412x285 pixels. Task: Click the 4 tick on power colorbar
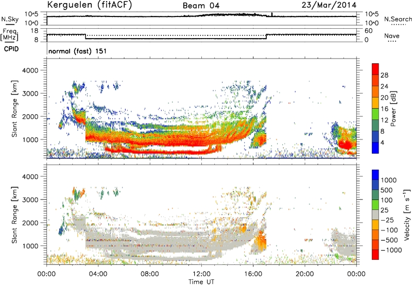click(x=383, y=142)
